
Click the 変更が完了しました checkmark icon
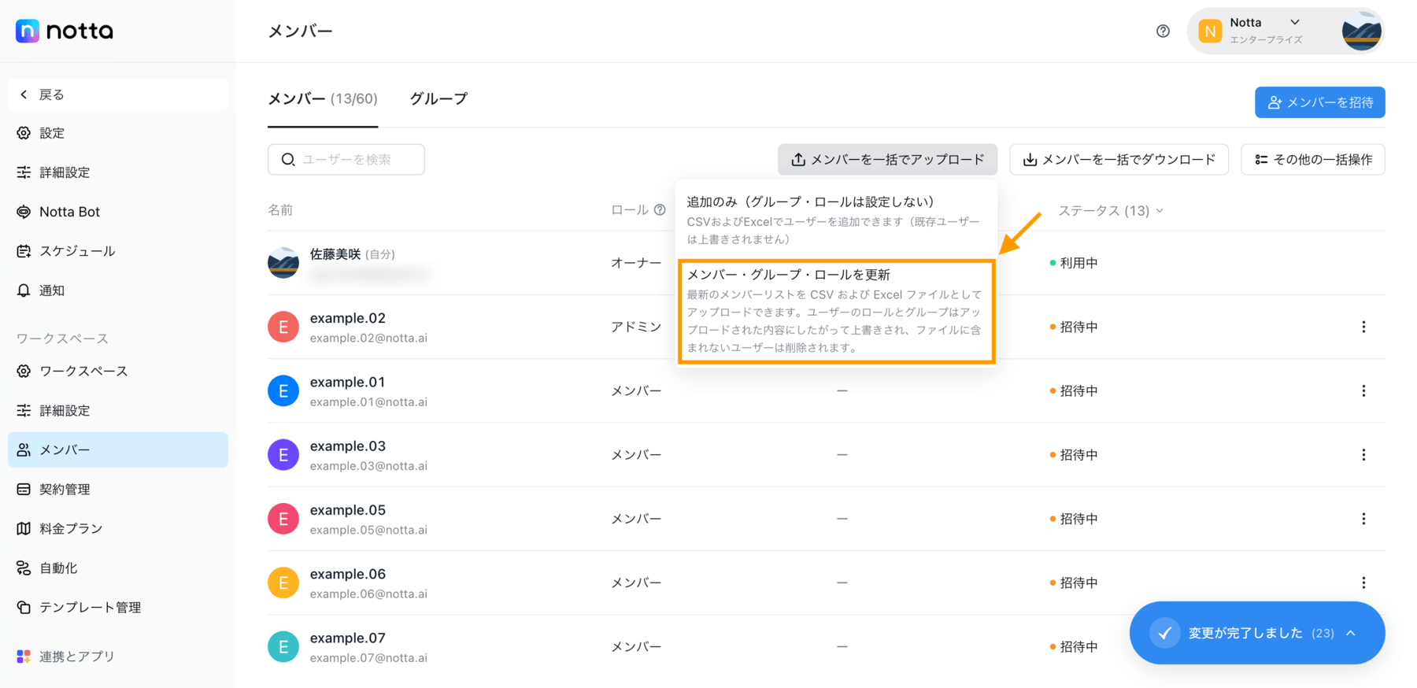[x=1164, y=633]
